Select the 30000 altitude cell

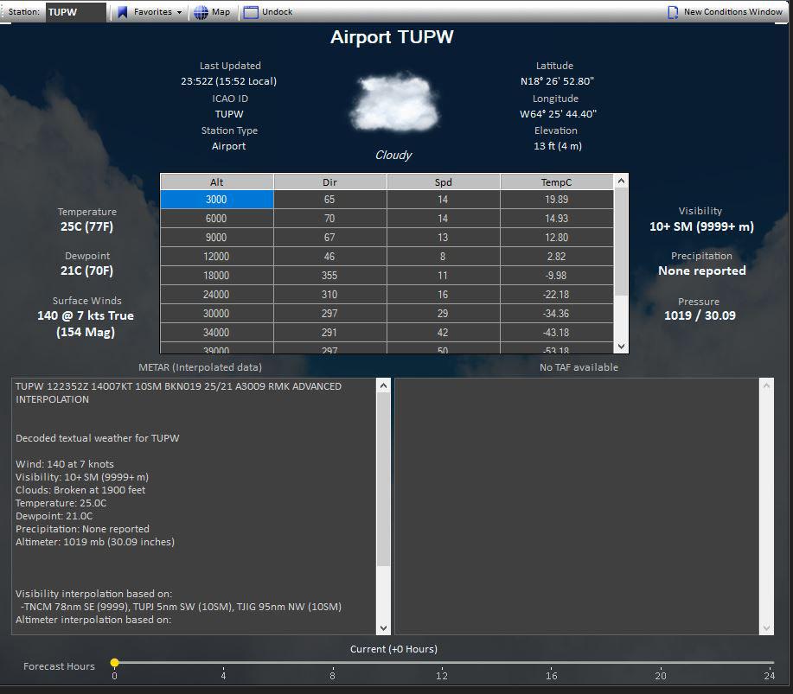pos(217,314)
